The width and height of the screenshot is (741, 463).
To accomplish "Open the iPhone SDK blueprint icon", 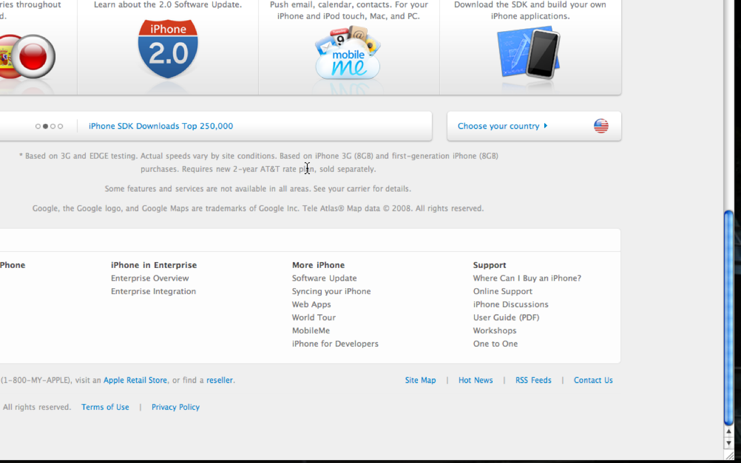I will pos(529,52).
